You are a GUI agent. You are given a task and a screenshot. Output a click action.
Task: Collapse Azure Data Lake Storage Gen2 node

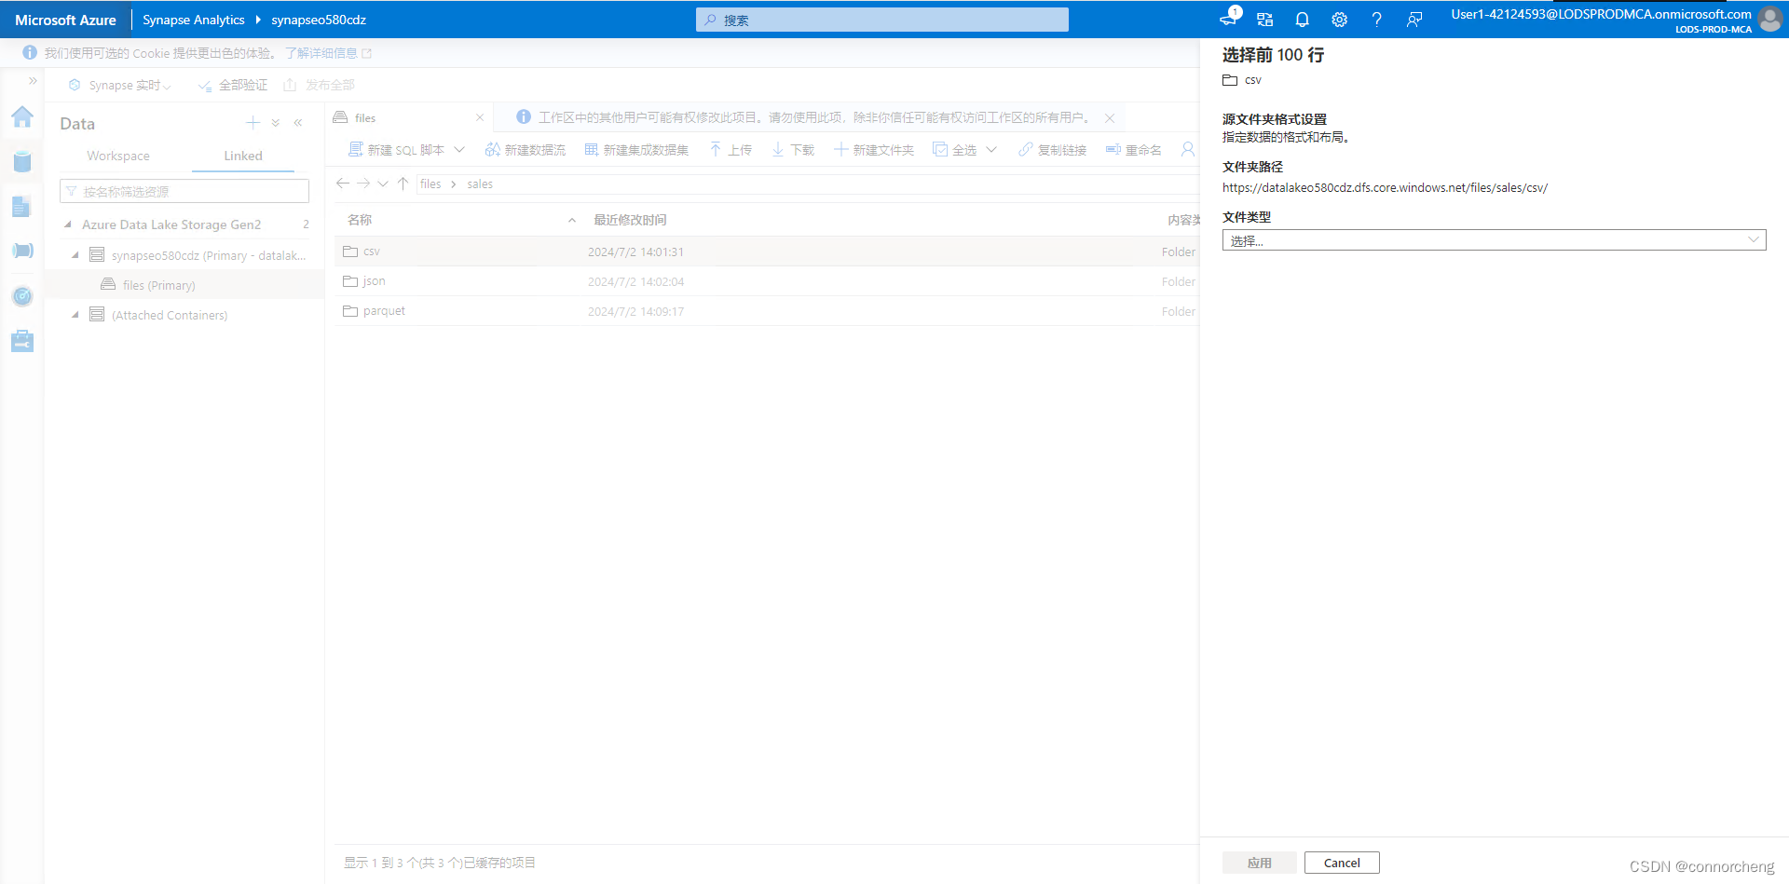click(68, 224)
